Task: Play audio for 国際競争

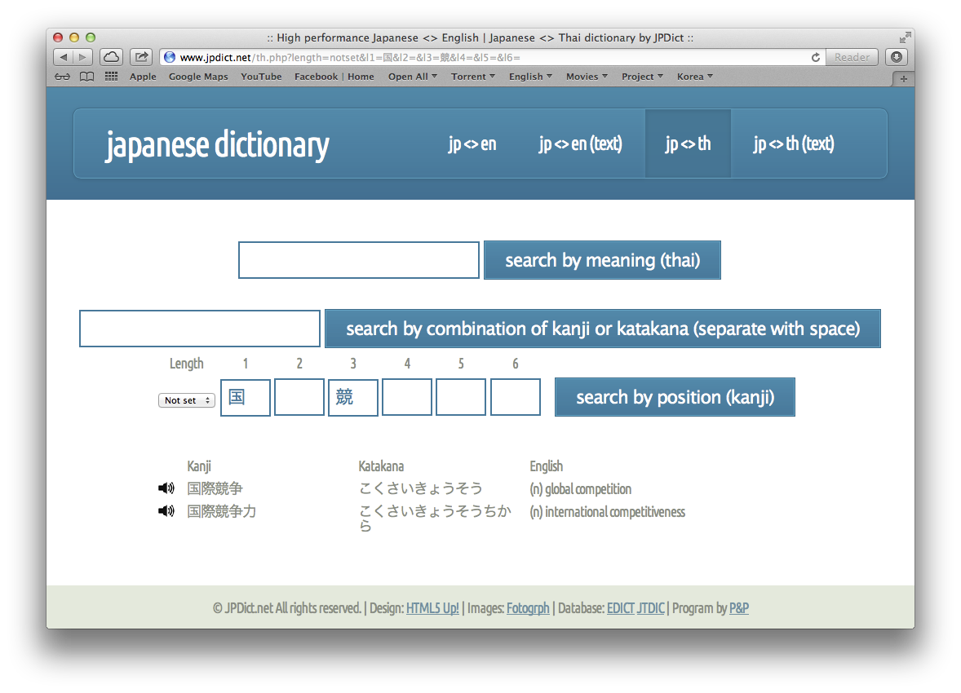Action: pos(166,488)
